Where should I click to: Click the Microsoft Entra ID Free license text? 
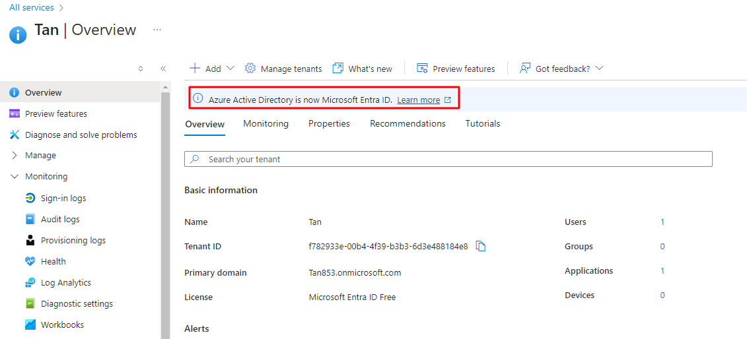[352, 297]
